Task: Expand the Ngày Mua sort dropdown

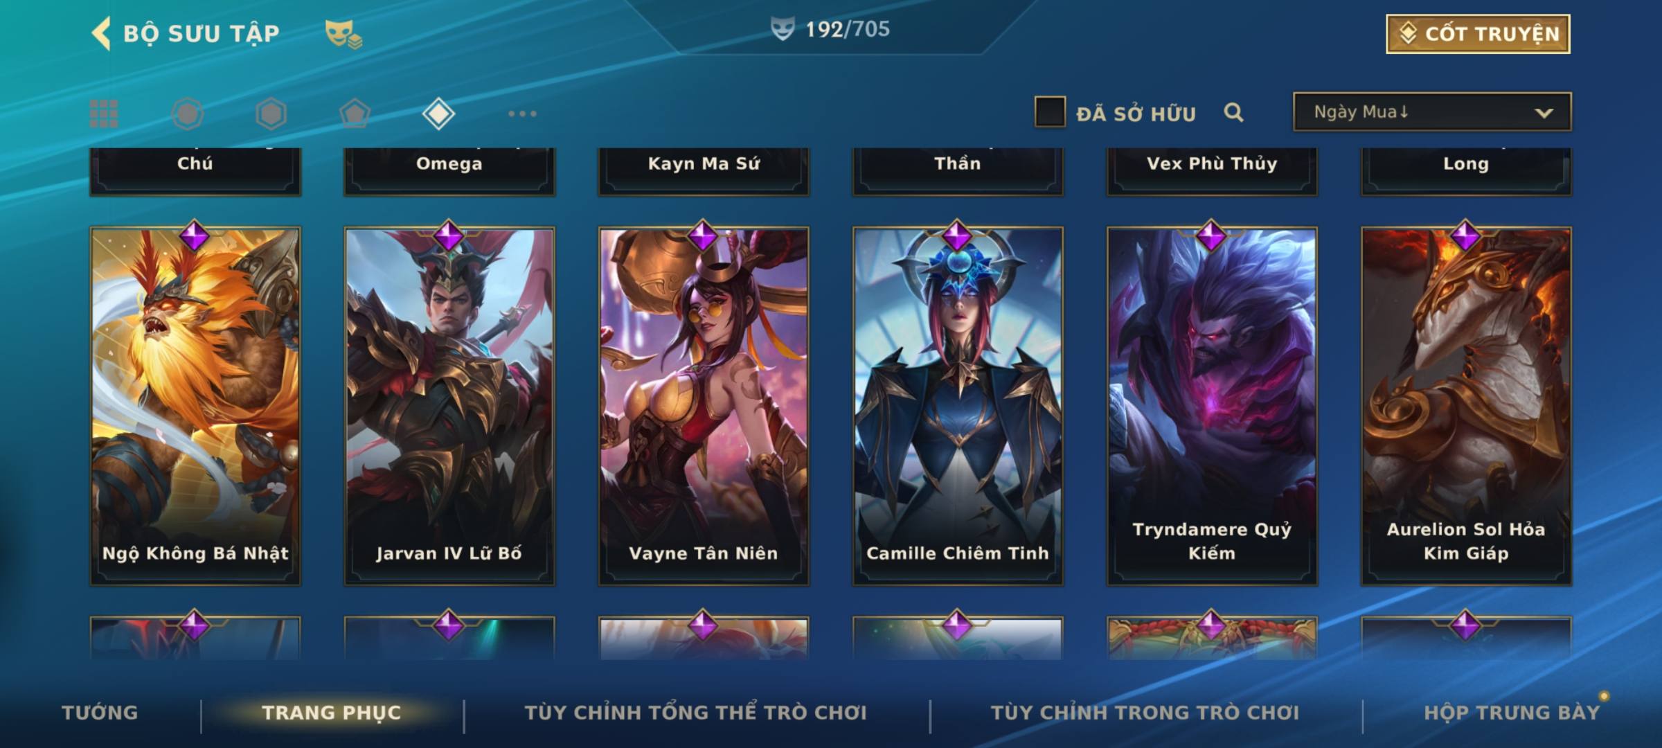Action: click(x=1432, y=112)
